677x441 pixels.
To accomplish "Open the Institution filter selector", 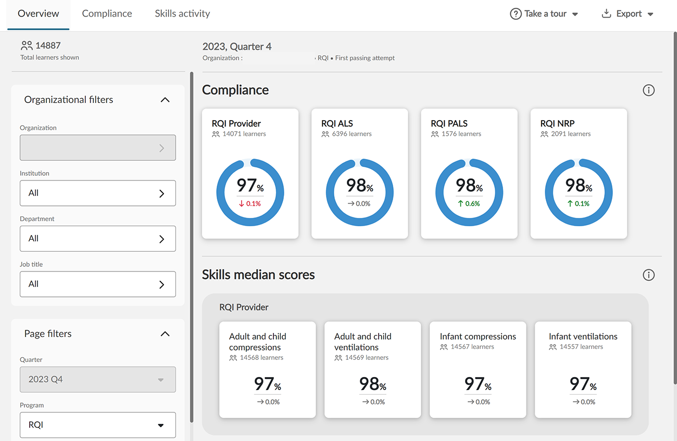I will coord(98,193).
